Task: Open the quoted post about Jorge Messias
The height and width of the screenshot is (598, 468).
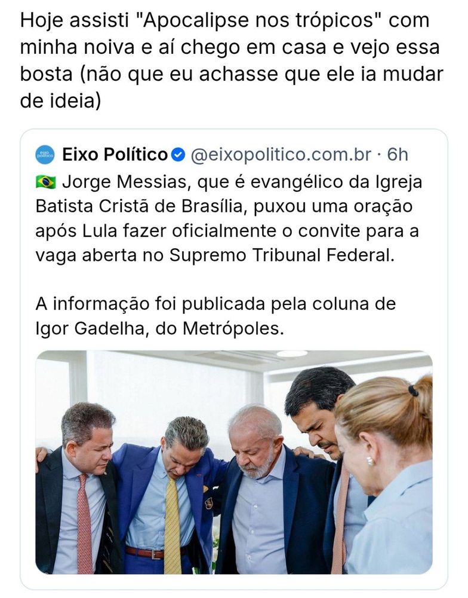Action: click(234, 359)
